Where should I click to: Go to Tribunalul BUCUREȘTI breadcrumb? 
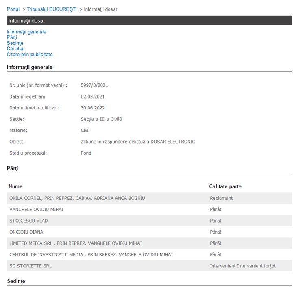[x=52, y=9]
